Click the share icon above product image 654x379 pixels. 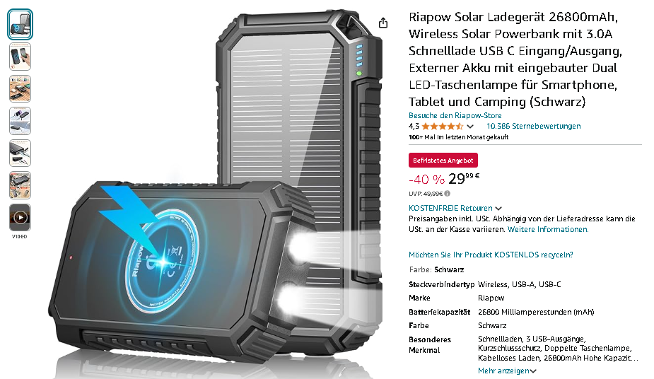pyautogui.click(x=383, y=23)
